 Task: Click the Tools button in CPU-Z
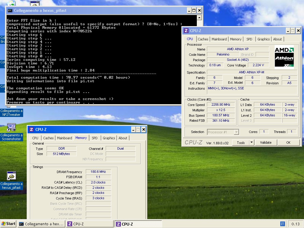point(241,143)
